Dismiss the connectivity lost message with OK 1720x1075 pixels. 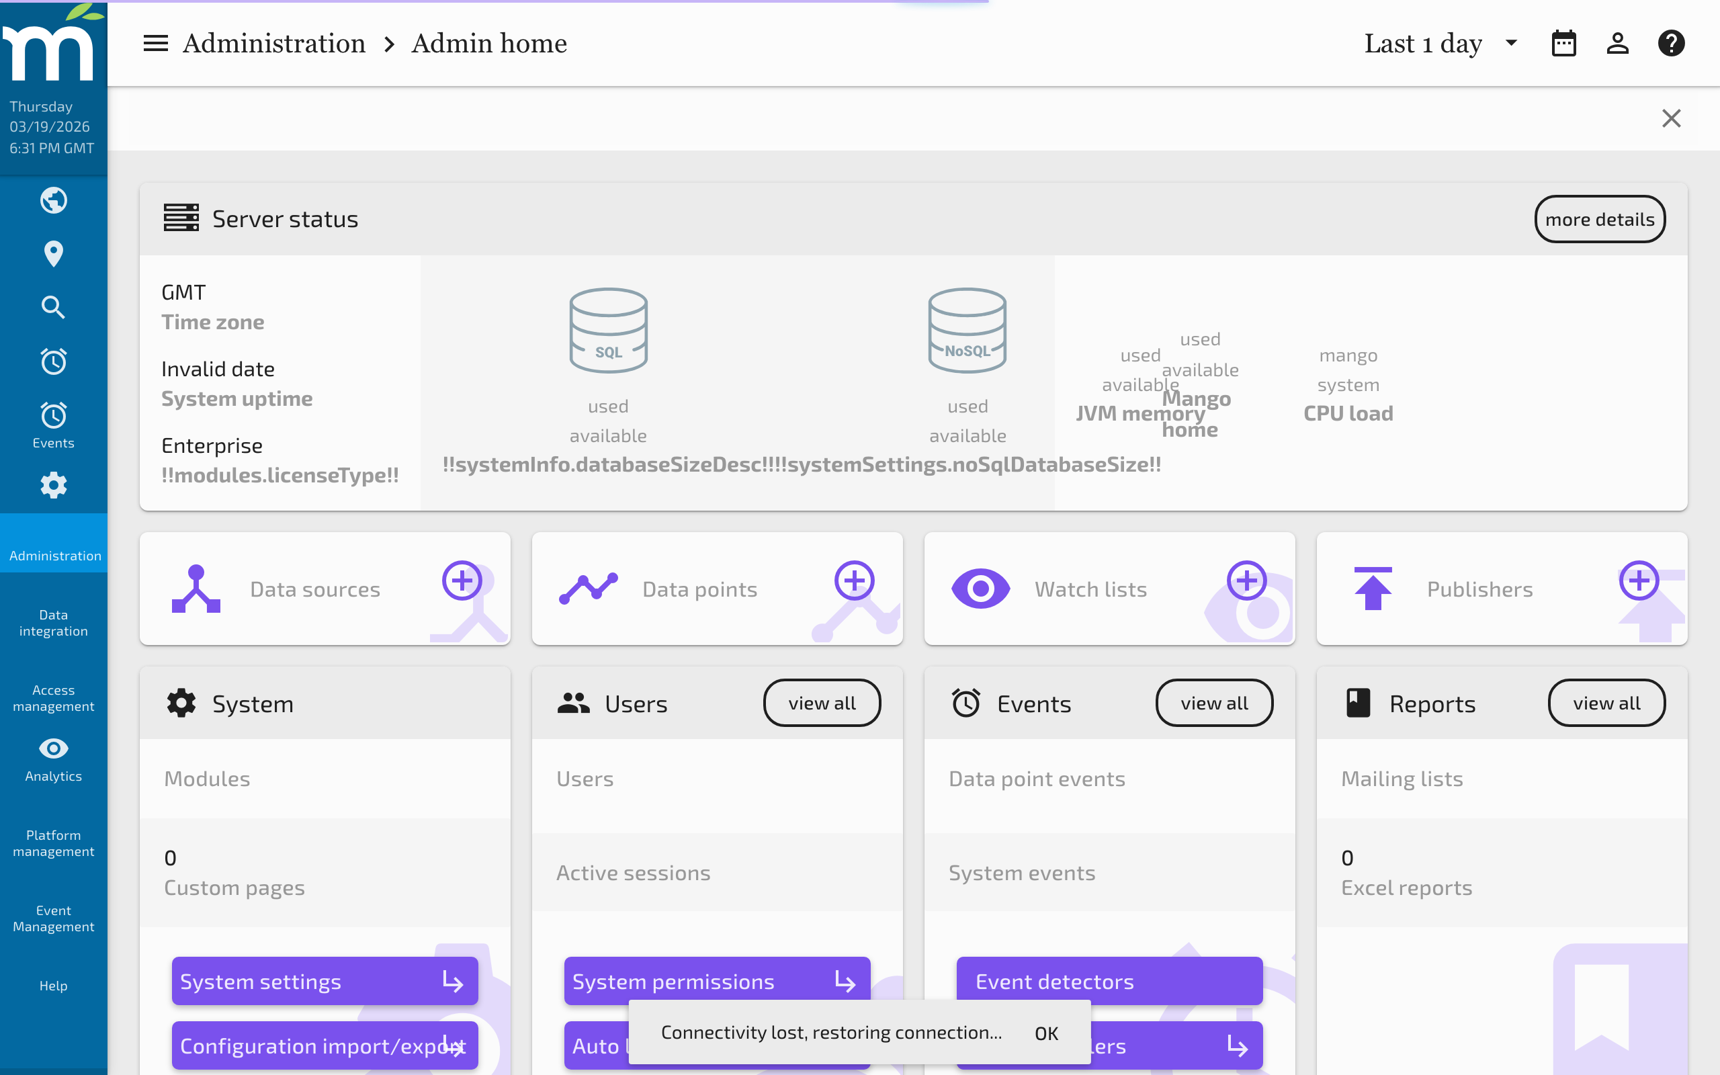tap(1045, 1033)
